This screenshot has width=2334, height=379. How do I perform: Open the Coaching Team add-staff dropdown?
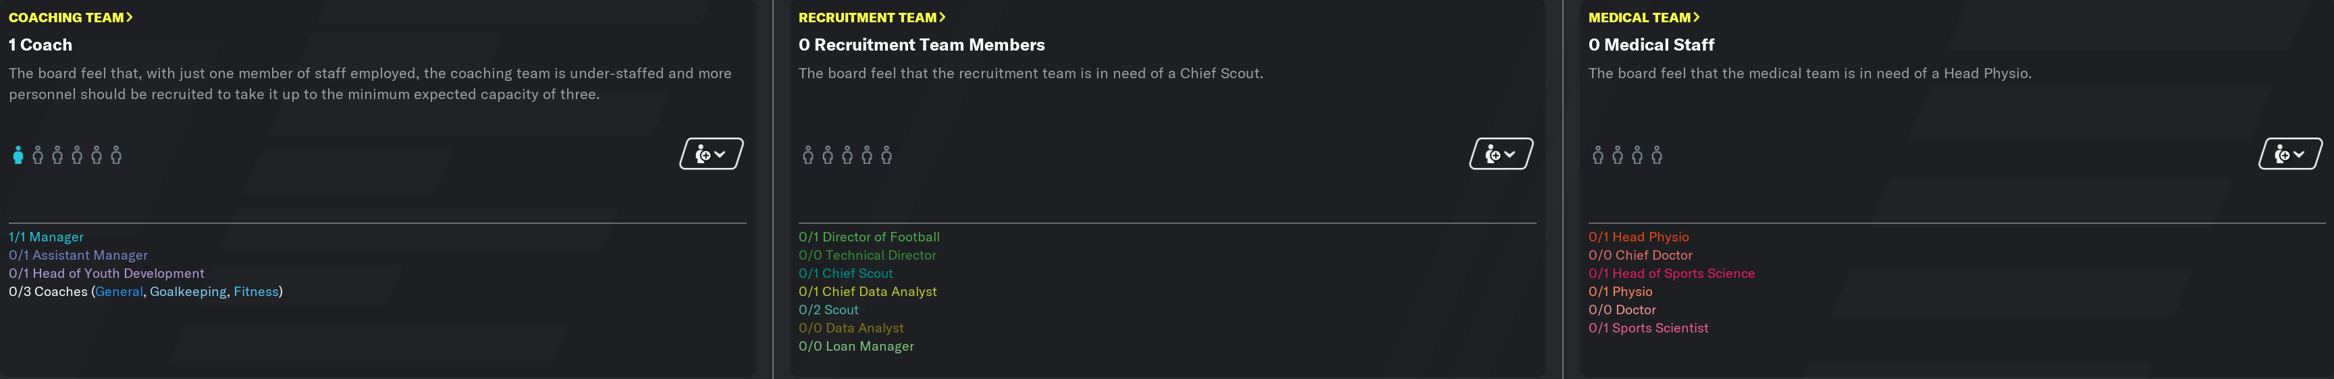point(711,154)
